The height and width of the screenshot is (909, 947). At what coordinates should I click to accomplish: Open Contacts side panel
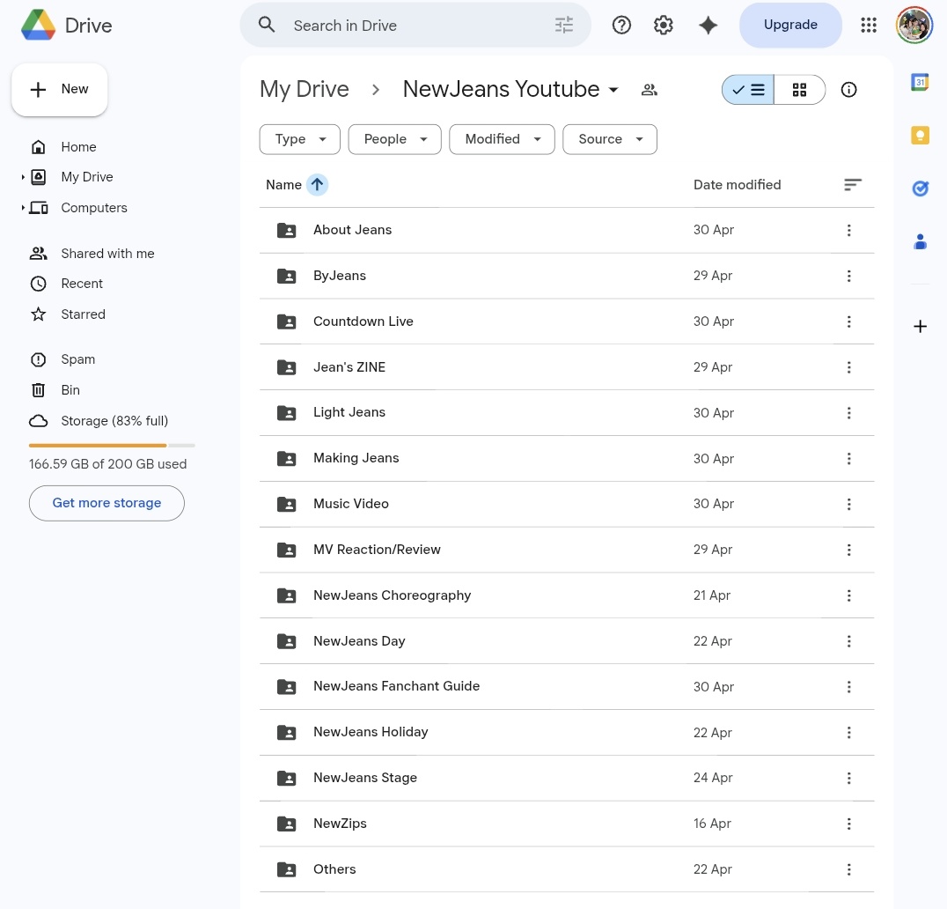point(920,241)
